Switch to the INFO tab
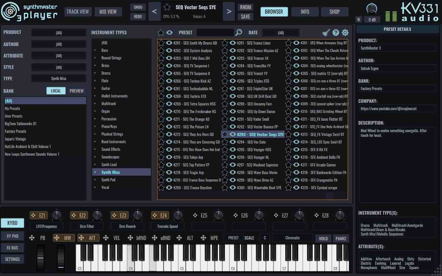 pyautogui.click(x=305, y=12)
